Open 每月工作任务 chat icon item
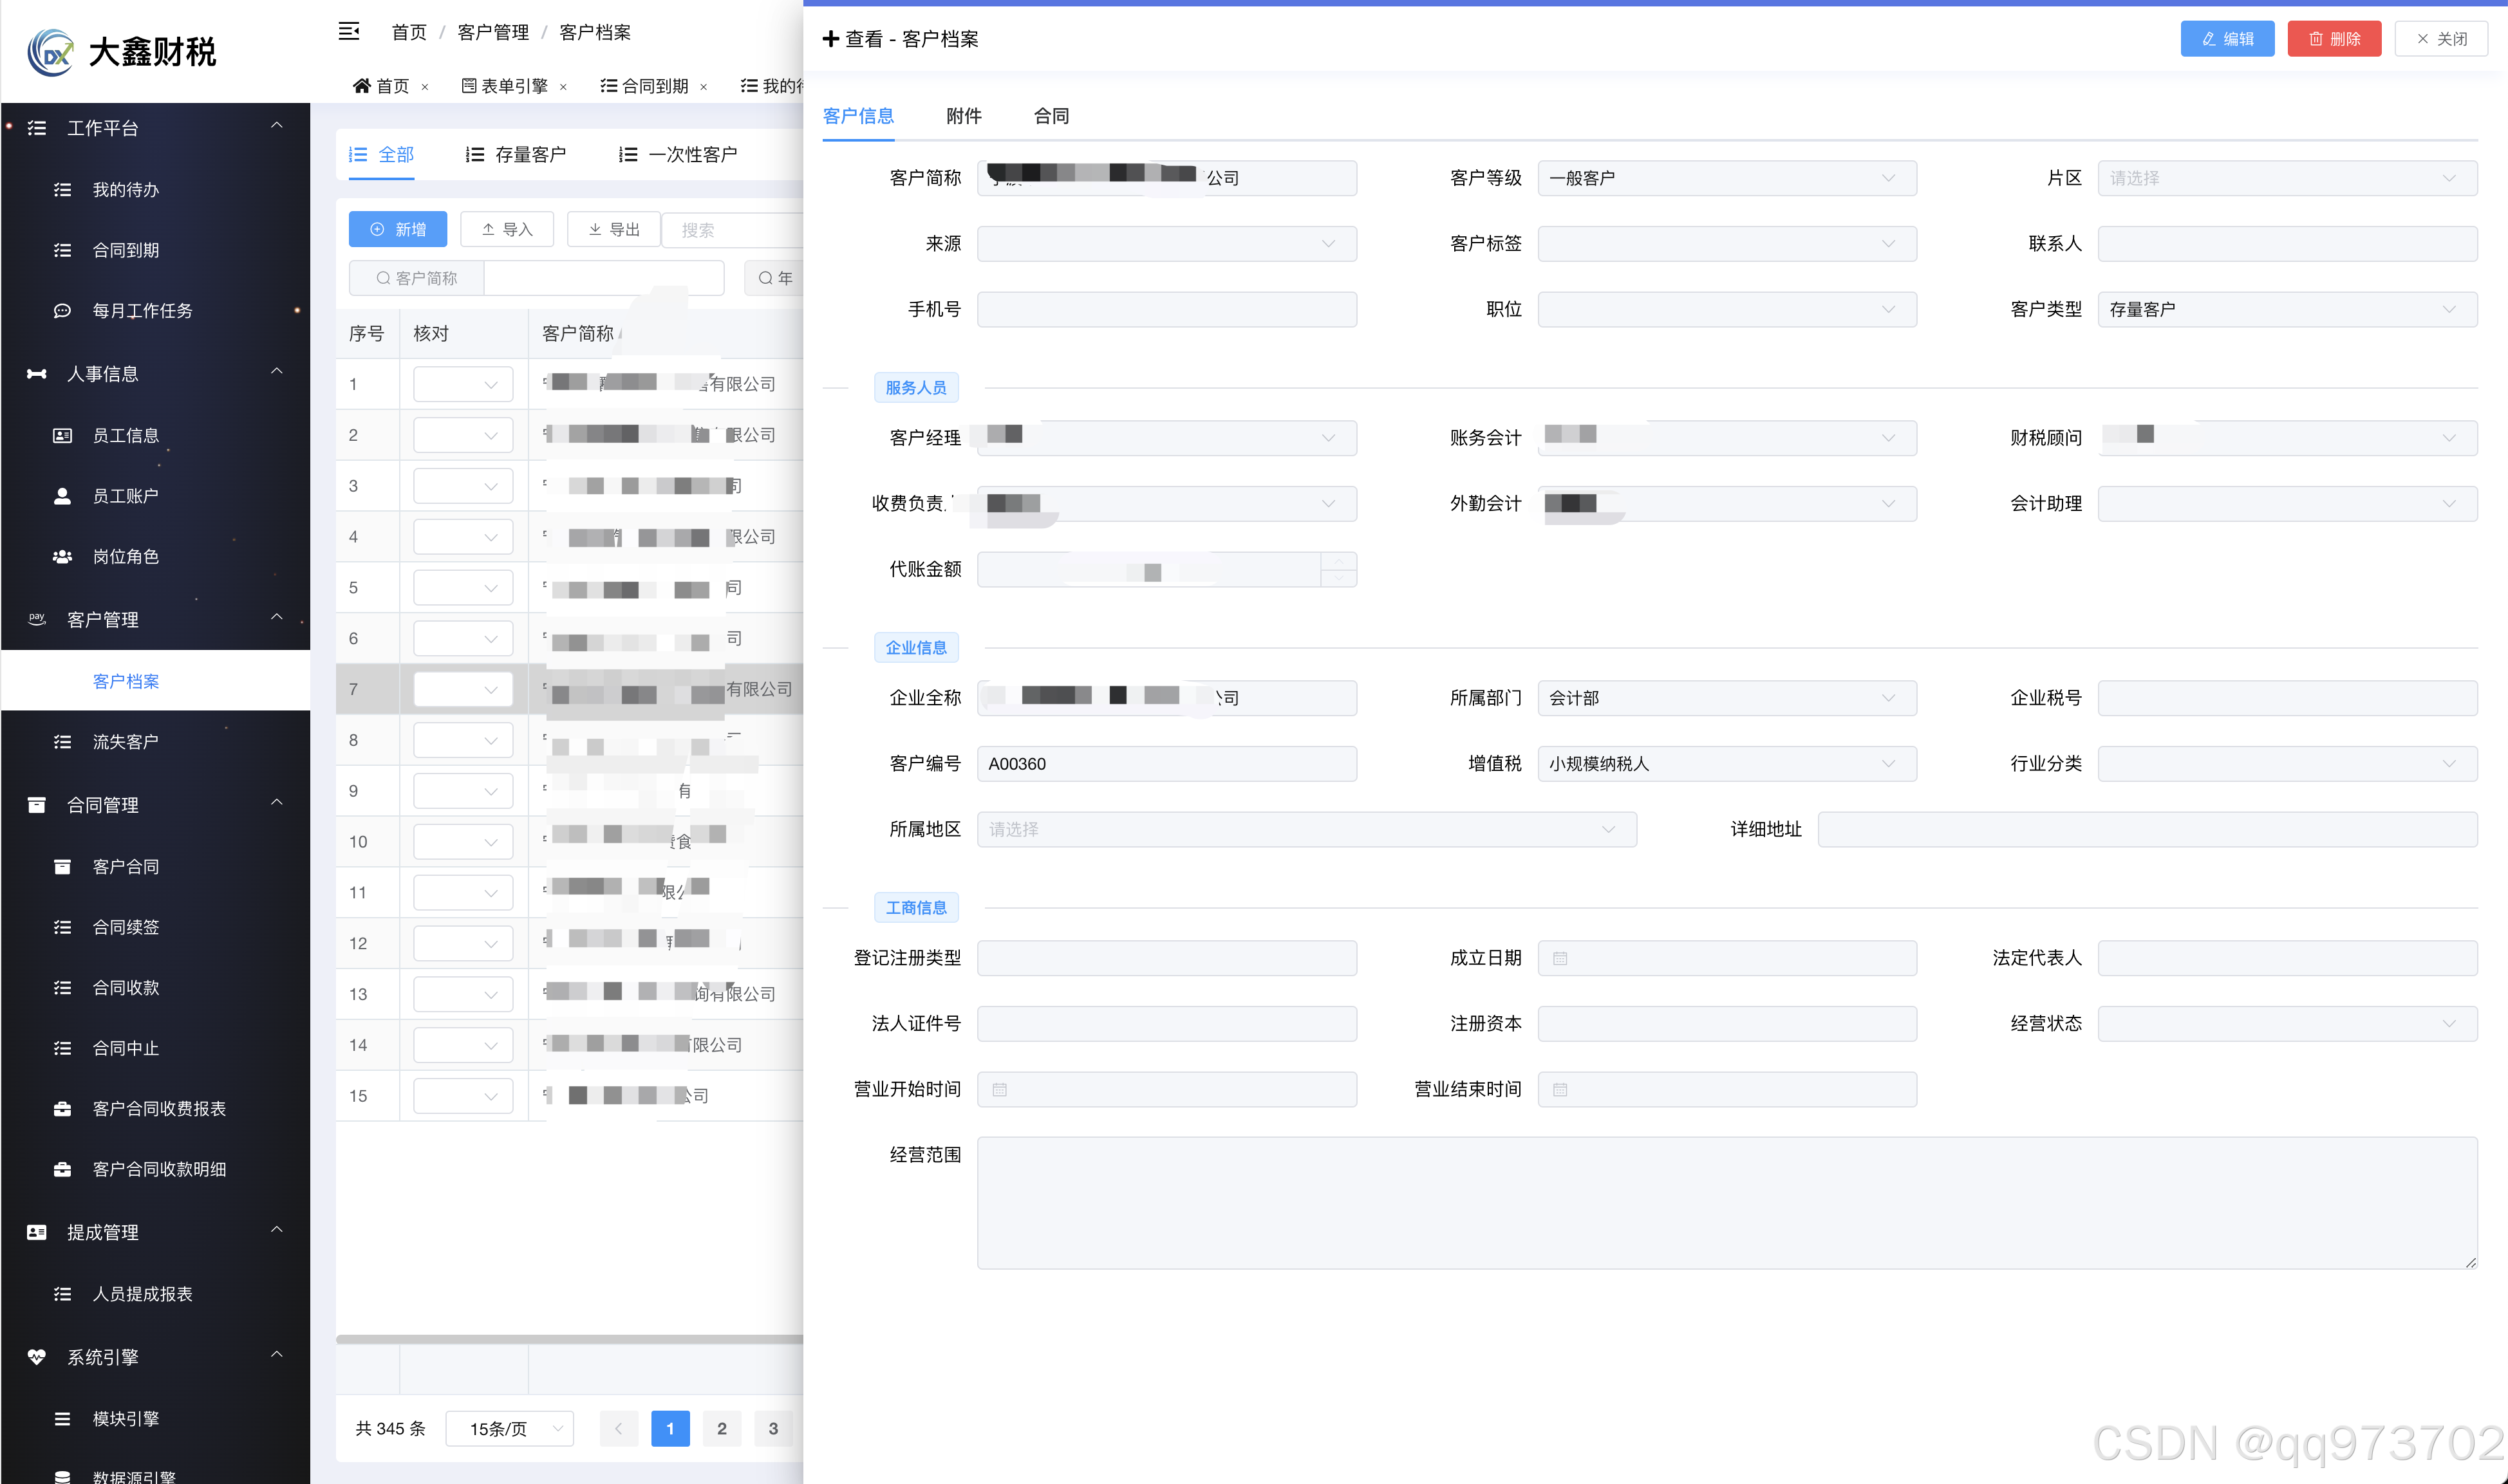2508x1484 pixels. tap(62, 311)
